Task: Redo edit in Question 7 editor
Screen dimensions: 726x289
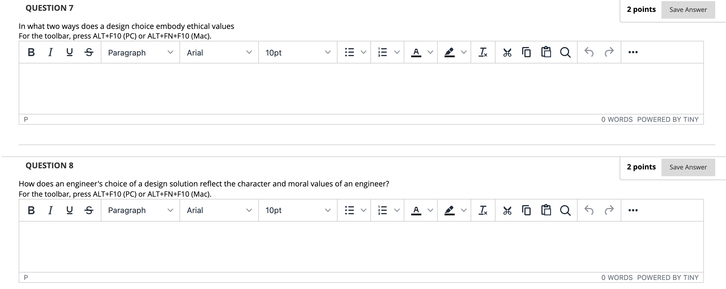Action: point(609,52)
